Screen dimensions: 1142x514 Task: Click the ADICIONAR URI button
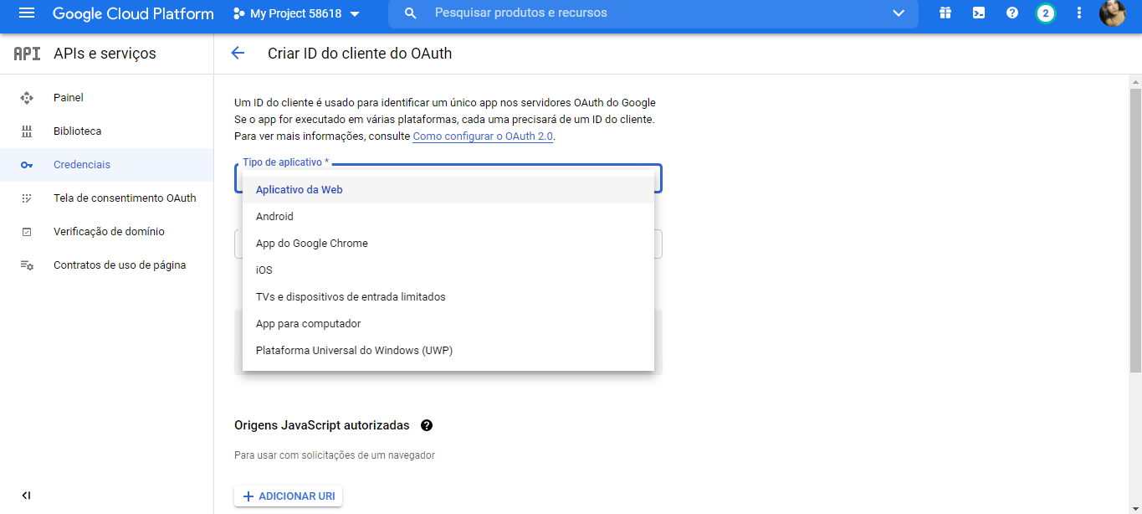(x=289, y=496)
